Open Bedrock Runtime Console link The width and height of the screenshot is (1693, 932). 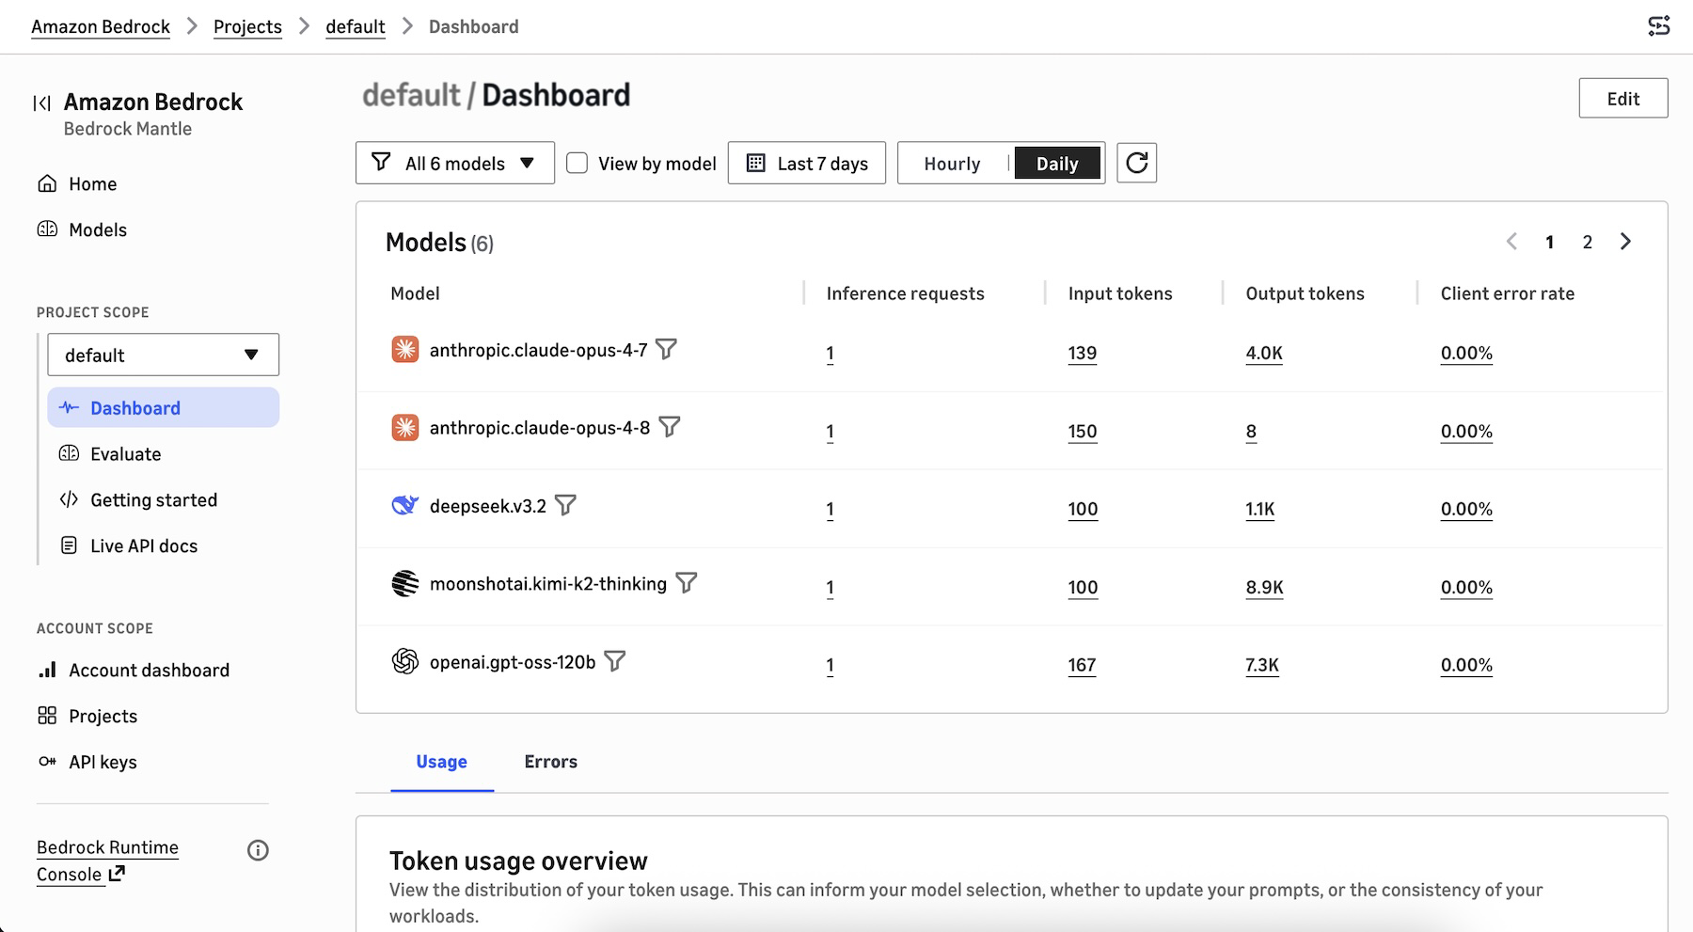[107, 861]
